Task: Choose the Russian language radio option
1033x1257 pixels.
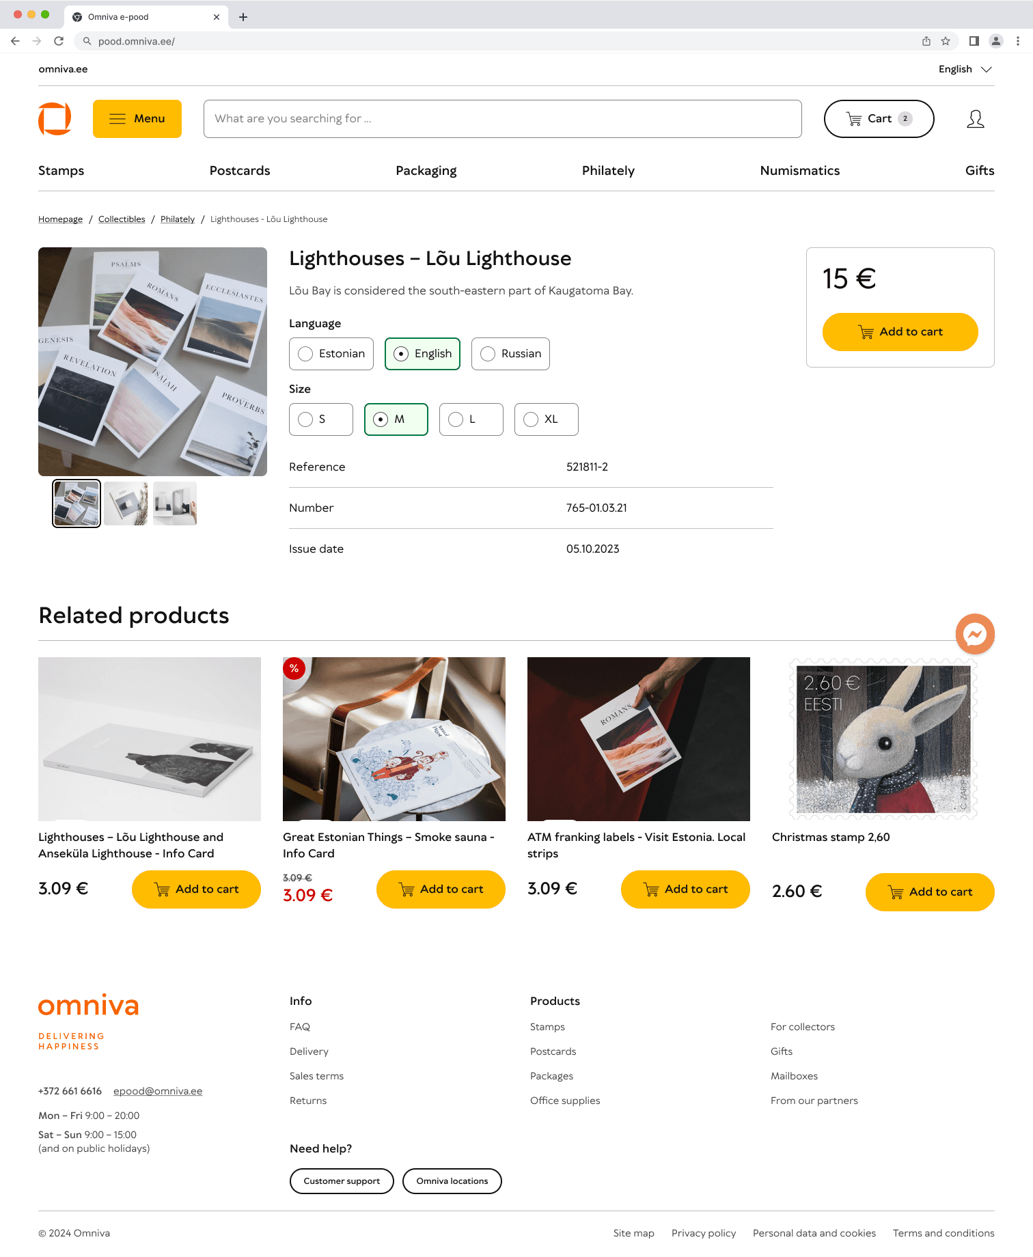Action: [x=510, y=354]
